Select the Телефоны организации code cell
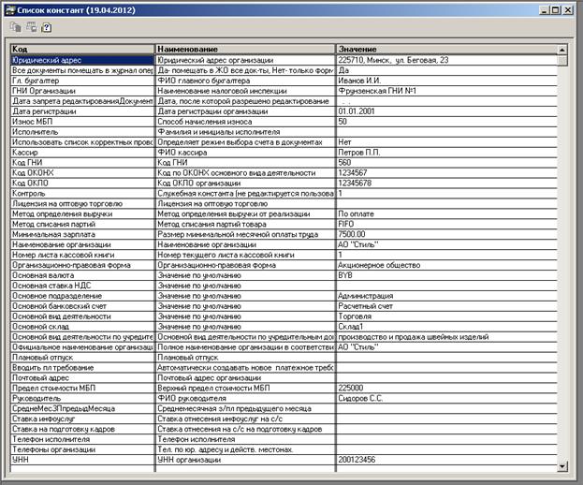The height and width of the screenshot is (485, 583). 82,449
